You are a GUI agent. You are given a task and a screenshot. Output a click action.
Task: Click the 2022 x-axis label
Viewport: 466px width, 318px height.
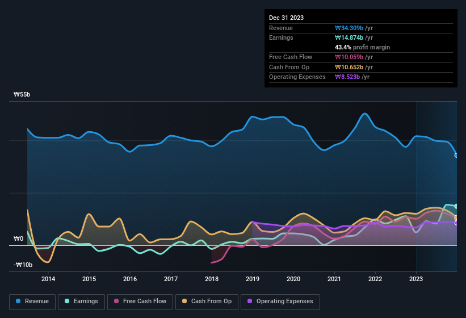(375, 279)
